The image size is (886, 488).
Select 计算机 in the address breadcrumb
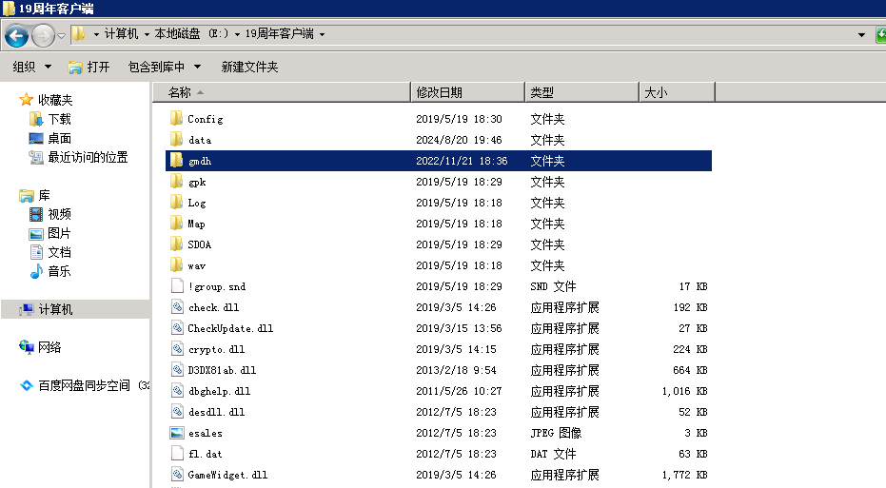point(121,34)
